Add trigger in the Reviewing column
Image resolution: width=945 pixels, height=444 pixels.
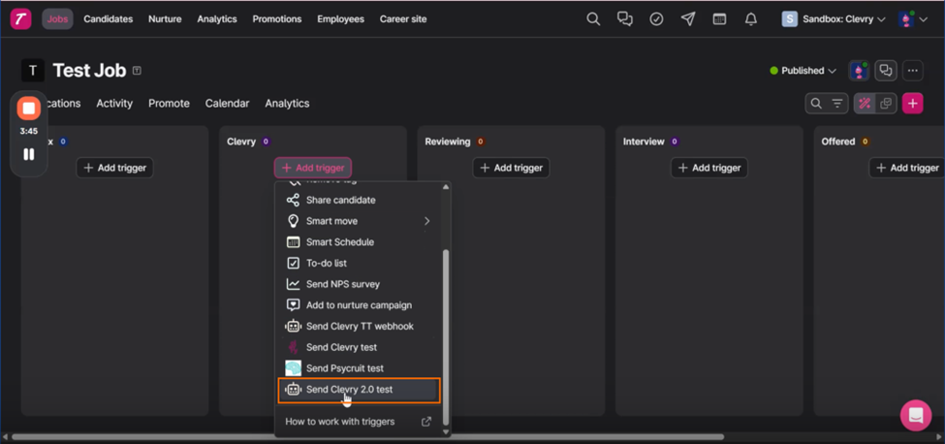point(511,168)
